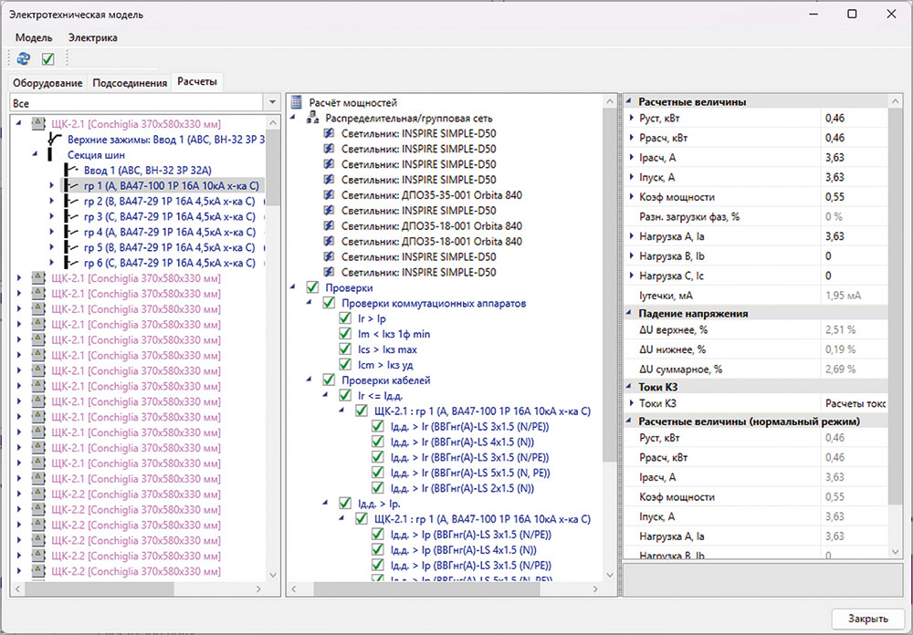Click the Закрыть button

pos(867,618)
